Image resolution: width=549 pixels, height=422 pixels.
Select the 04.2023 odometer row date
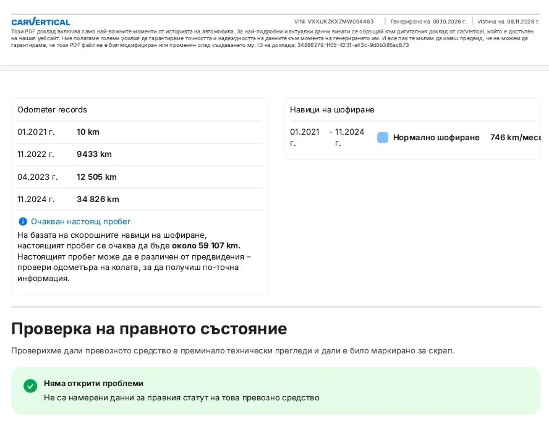(38, 177)
